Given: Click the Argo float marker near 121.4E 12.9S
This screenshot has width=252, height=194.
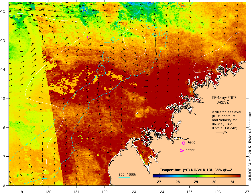Looking at the screenshot, I should tap(88, 37).
